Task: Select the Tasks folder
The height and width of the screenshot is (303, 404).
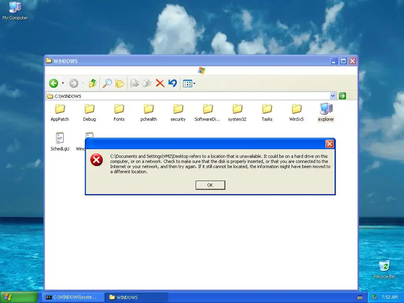Action: click(267, 112)
